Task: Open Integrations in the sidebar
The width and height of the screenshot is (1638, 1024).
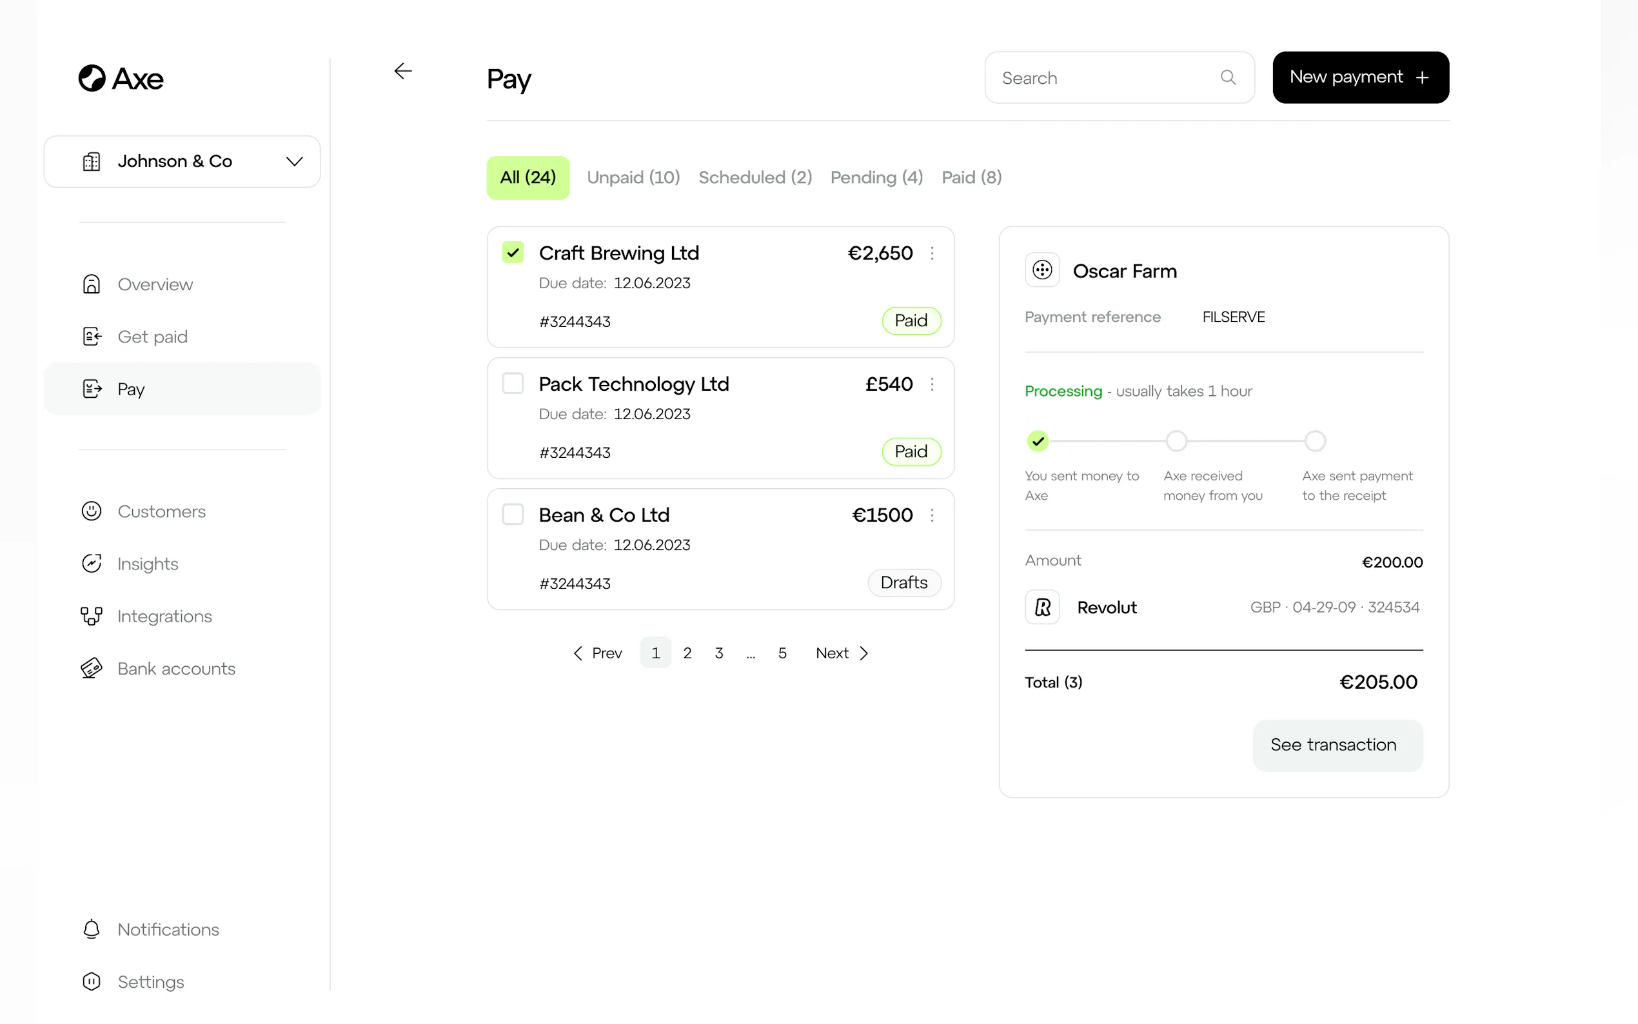Action: (x=164, y=616)
